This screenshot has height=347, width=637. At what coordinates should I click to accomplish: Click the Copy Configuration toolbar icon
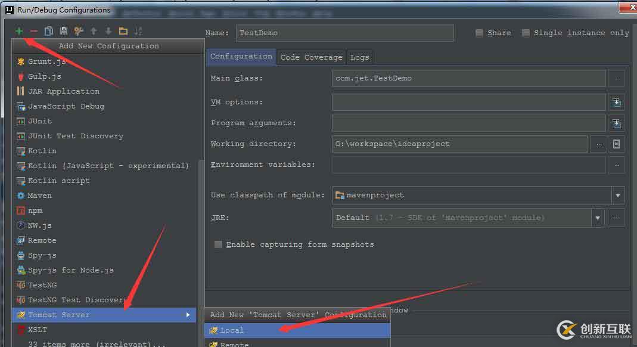point(49,31)
